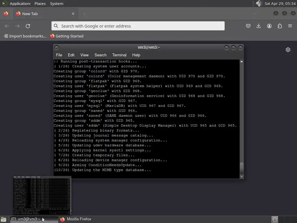Open the Save to Pocket icon
The image size is (297, 223).
[248, 26]
